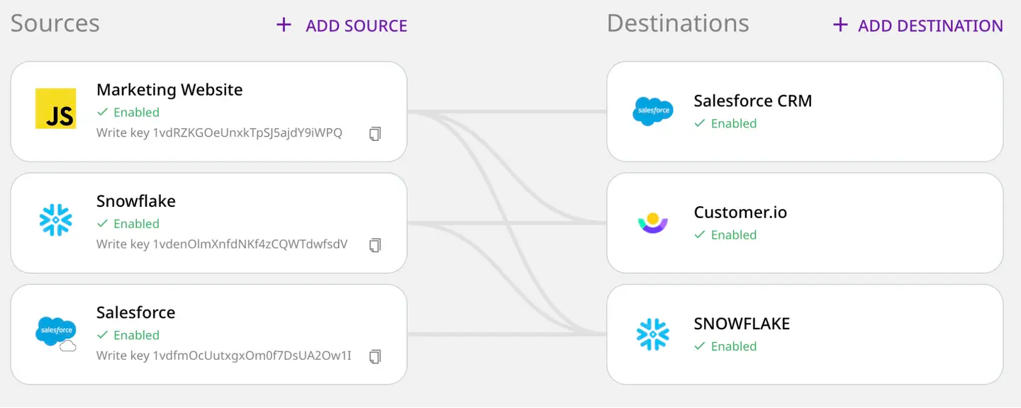This screenshot has height=408, width=1021.
Task: Click Add Destination
Action: [x=916, y=25]
